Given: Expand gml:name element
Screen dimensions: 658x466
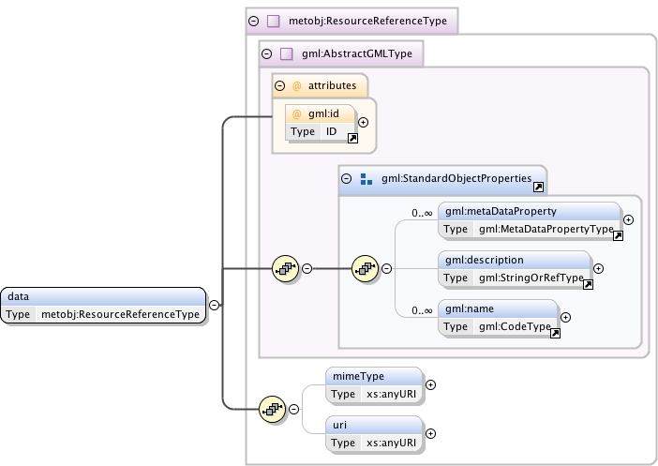Looking at the screenshot, I should point(565,317).
